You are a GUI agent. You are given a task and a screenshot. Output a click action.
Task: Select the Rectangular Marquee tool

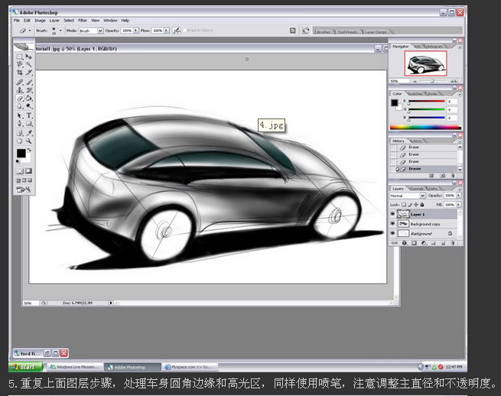point(20,57)
